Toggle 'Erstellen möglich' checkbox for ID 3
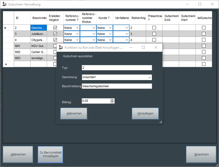The image size is (219, 167). (x=55, y=34)
